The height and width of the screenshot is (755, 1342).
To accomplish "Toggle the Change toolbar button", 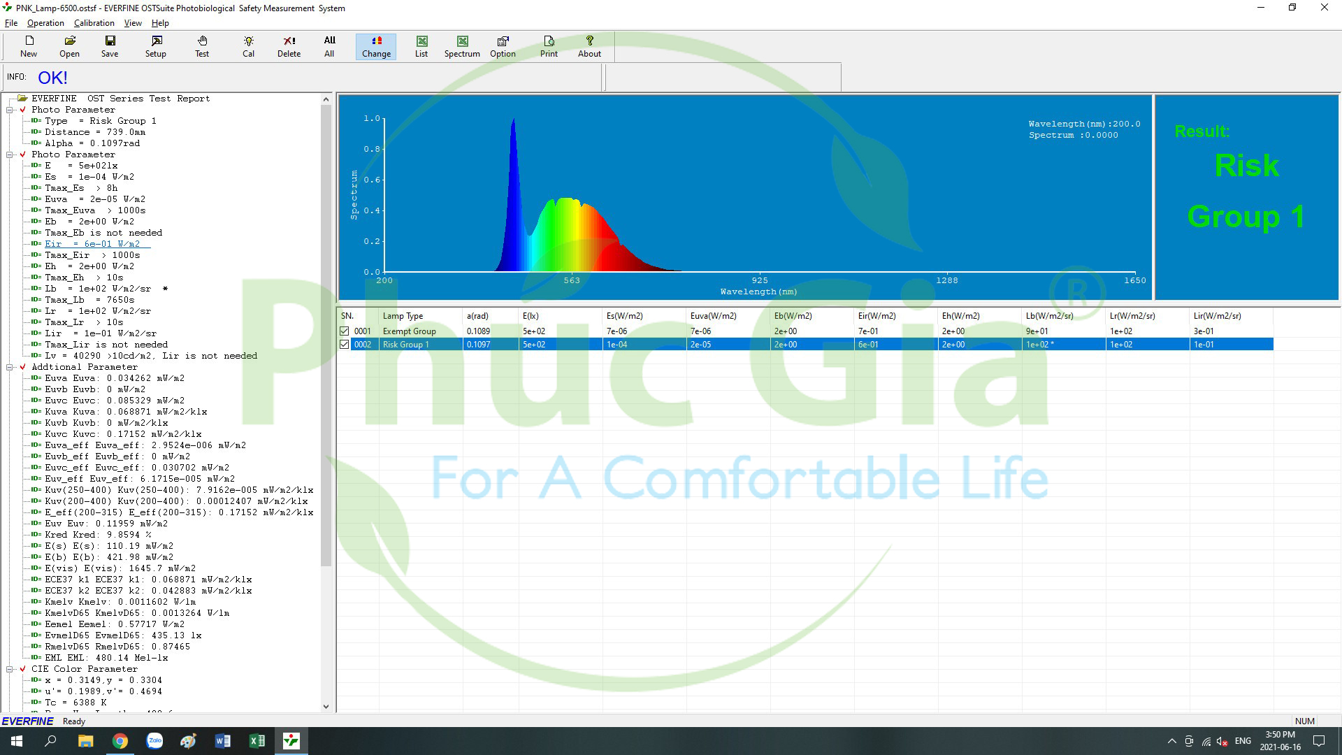I will pyautogui.click(x=376, y=46).
